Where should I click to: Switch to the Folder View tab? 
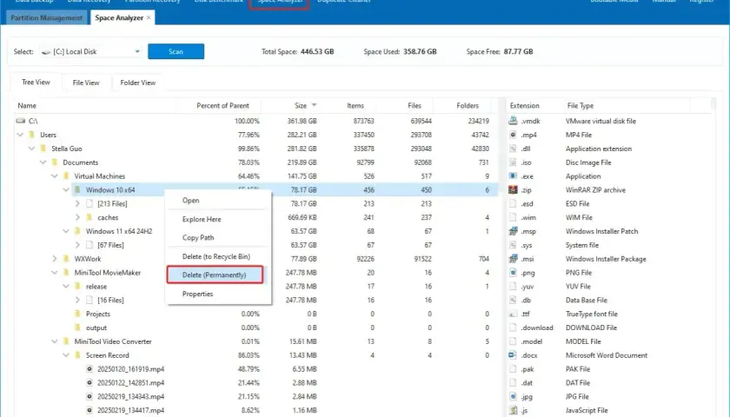coord(138,83)
